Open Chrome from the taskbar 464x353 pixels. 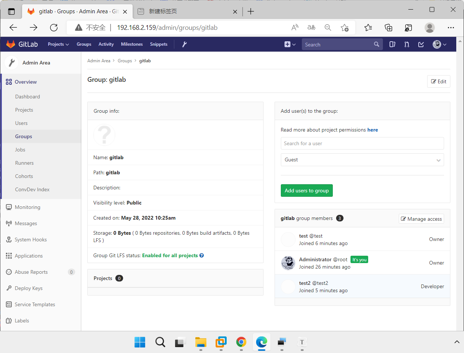pos(241,342)
